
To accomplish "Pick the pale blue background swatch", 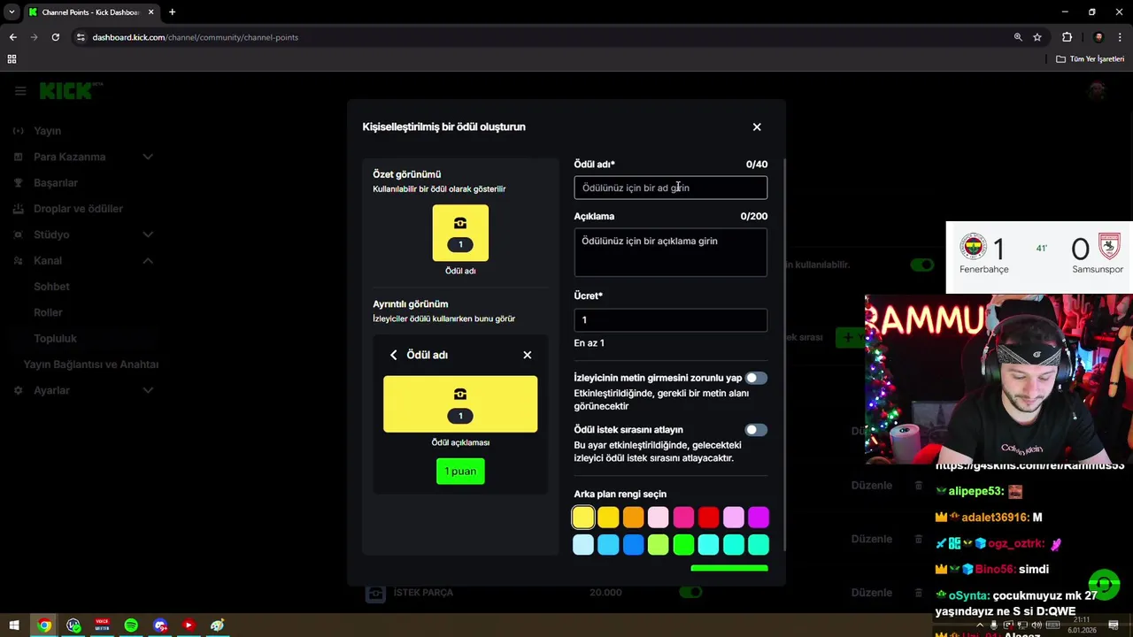I will tap(583, 544).
